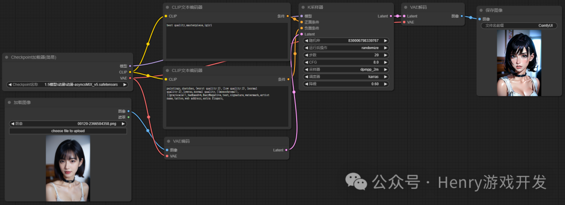Click the 降噪 value 0.60

pyautogui.click(x=375, y=84)
